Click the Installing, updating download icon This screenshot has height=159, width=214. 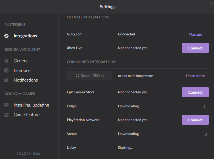tap(7, 105)
